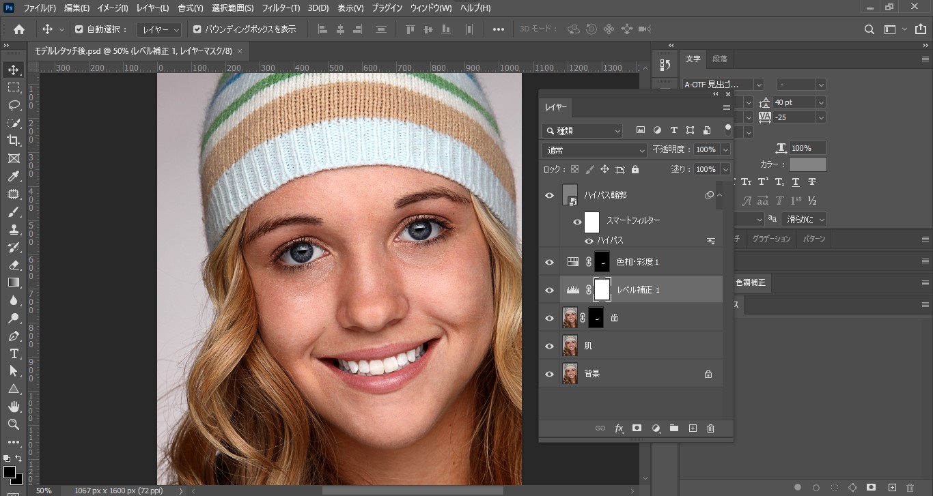Select the Horizontal Type tool

(14, 353)
